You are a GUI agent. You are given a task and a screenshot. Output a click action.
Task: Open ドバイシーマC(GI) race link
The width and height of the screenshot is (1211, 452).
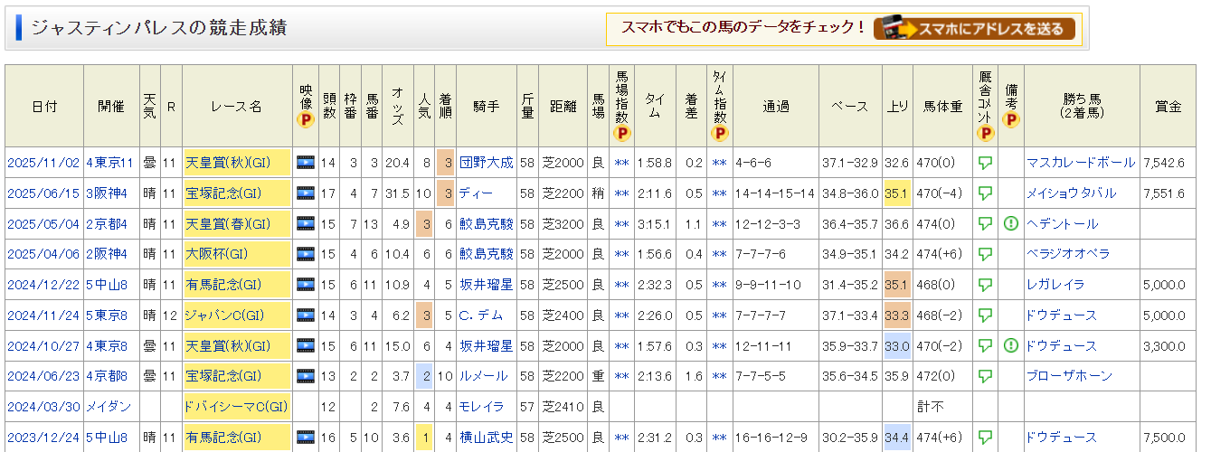(x=235, y=407)
